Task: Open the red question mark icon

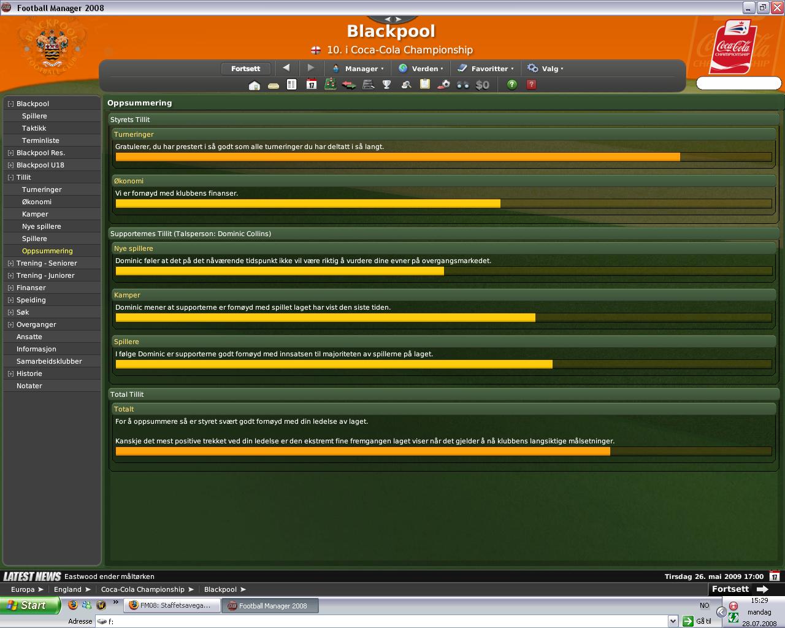Action: pyautogui.click(x=532, y=85)
